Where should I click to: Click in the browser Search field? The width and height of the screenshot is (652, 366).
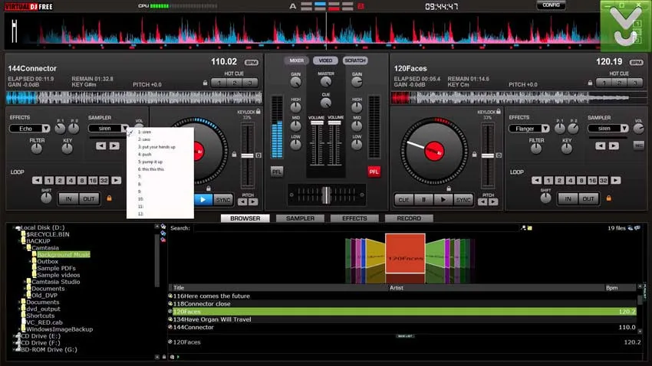click(357, 228)
